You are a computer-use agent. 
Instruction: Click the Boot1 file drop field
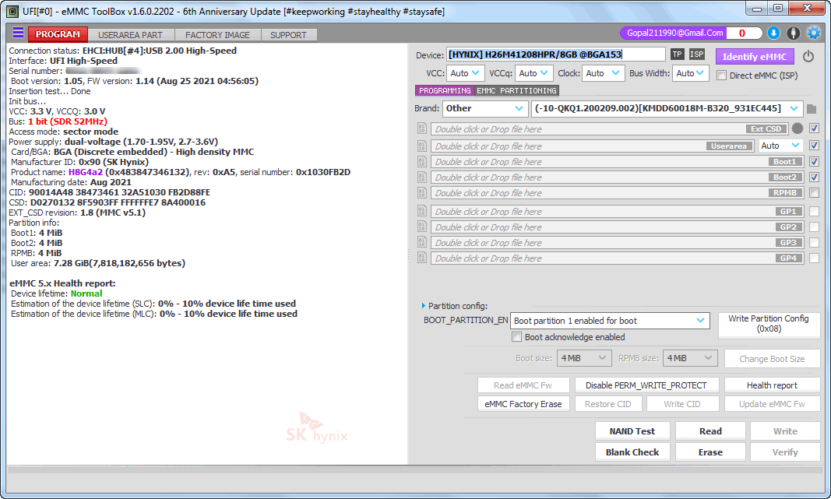click(617, 162)
